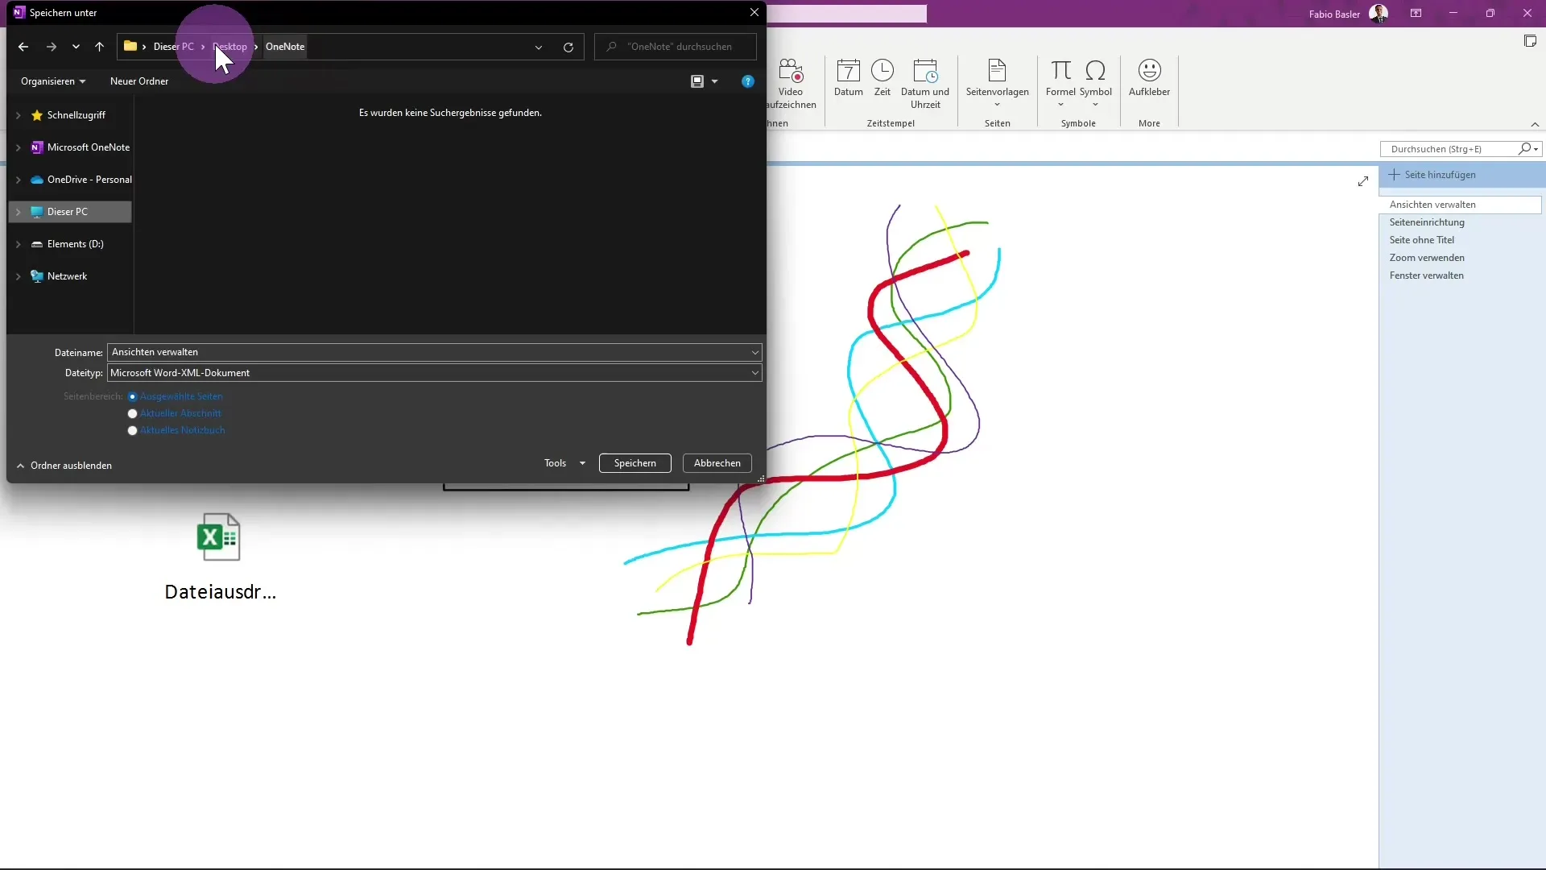Viewport: 1546px width, 870px height.
Task: Insert Datum und Uhrzeit stamp
Action: pos(925,84)
